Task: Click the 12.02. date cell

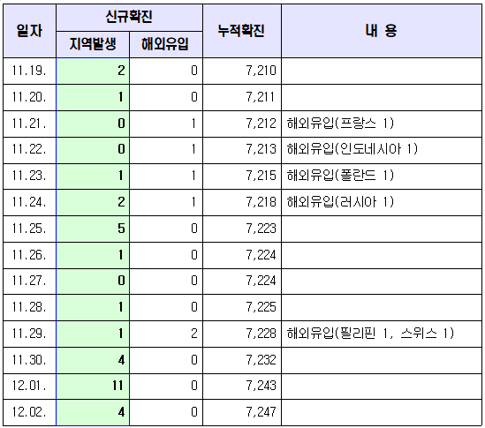Action: tap(30, 412)
